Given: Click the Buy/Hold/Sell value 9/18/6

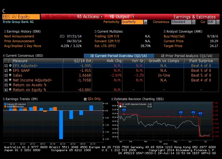Looking at the screenshot, I should [x=213, y=36].
